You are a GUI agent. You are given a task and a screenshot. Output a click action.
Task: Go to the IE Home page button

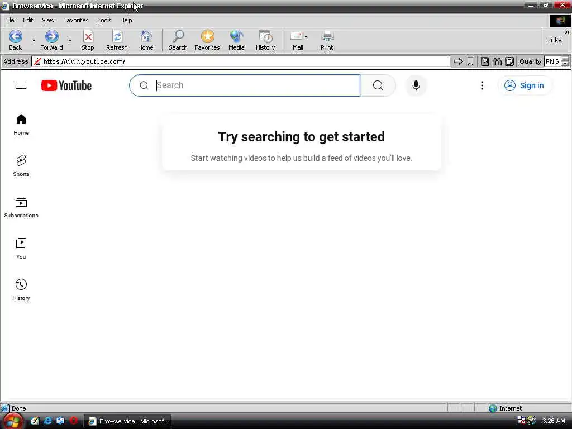pos(146,40)
